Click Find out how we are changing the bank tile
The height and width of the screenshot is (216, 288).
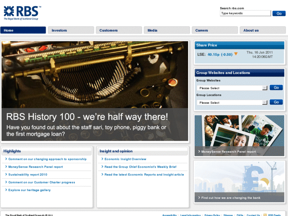tap(239, 182)
